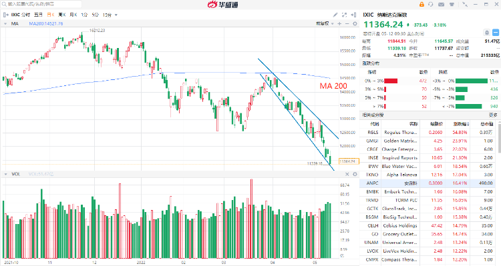Zoom in chart with plus icon
Screen dimensions: 501x266
(x=339, y=23)
